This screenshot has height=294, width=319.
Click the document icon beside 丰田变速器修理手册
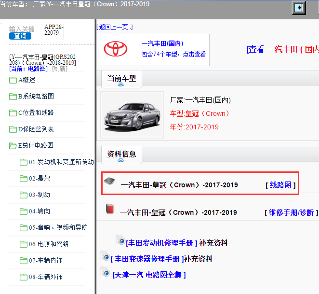coord(105,256)
